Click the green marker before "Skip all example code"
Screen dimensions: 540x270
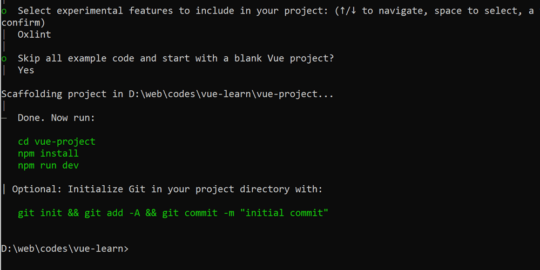4,58
